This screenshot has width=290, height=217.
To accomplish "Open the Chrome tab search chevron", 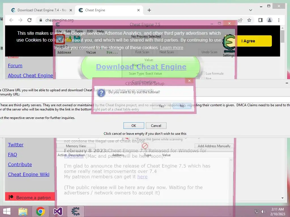I will [250, 10].
